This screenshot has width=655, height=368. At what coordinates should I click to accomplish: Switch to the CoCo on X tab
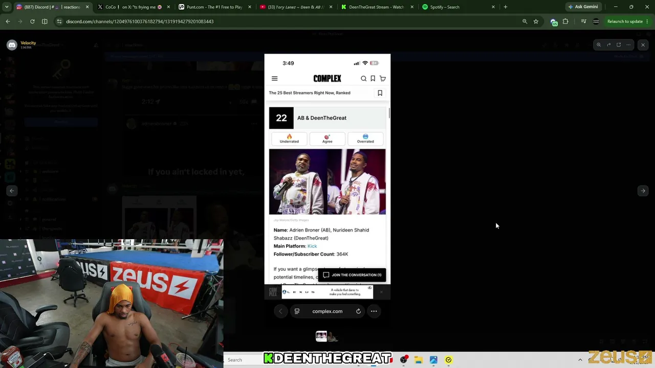133,7
